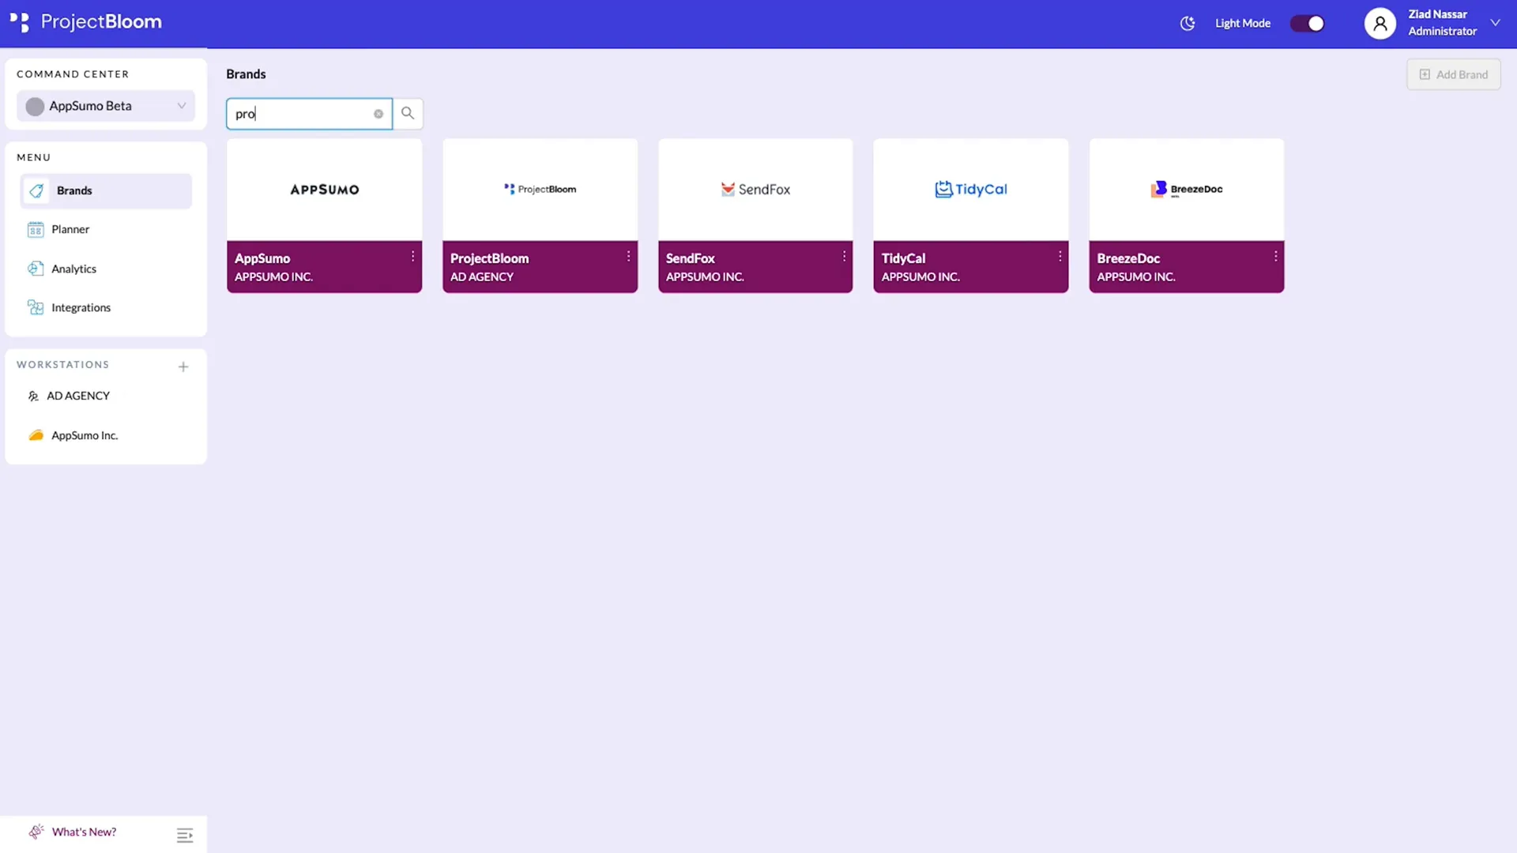Toggle the Light Mode switch

tap(1308, 24)
